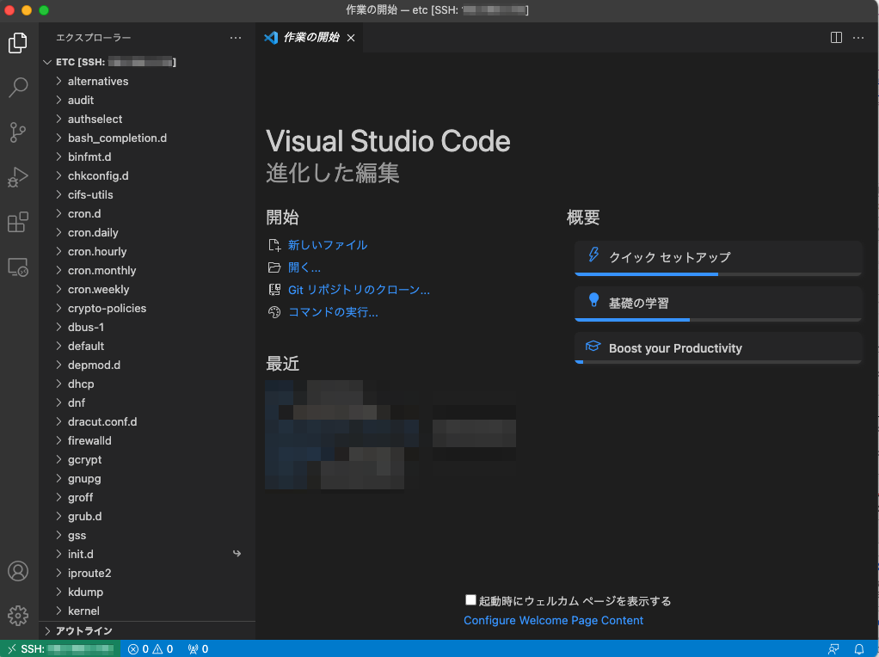Click the コマンドの実行... link
Image resolution: width=879 pixels, height=657 pixels.
pyautogui.click(x=333, y=312)
